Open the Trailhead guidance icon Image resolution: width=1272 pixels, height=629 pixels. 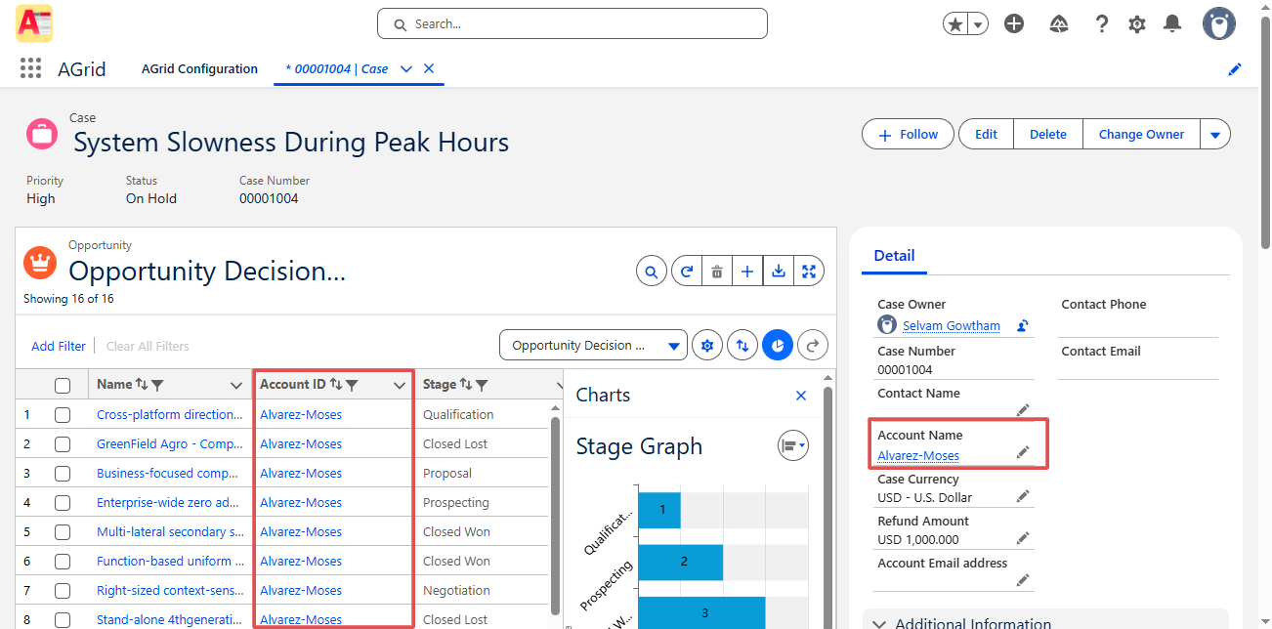[x=1059, y=23]
